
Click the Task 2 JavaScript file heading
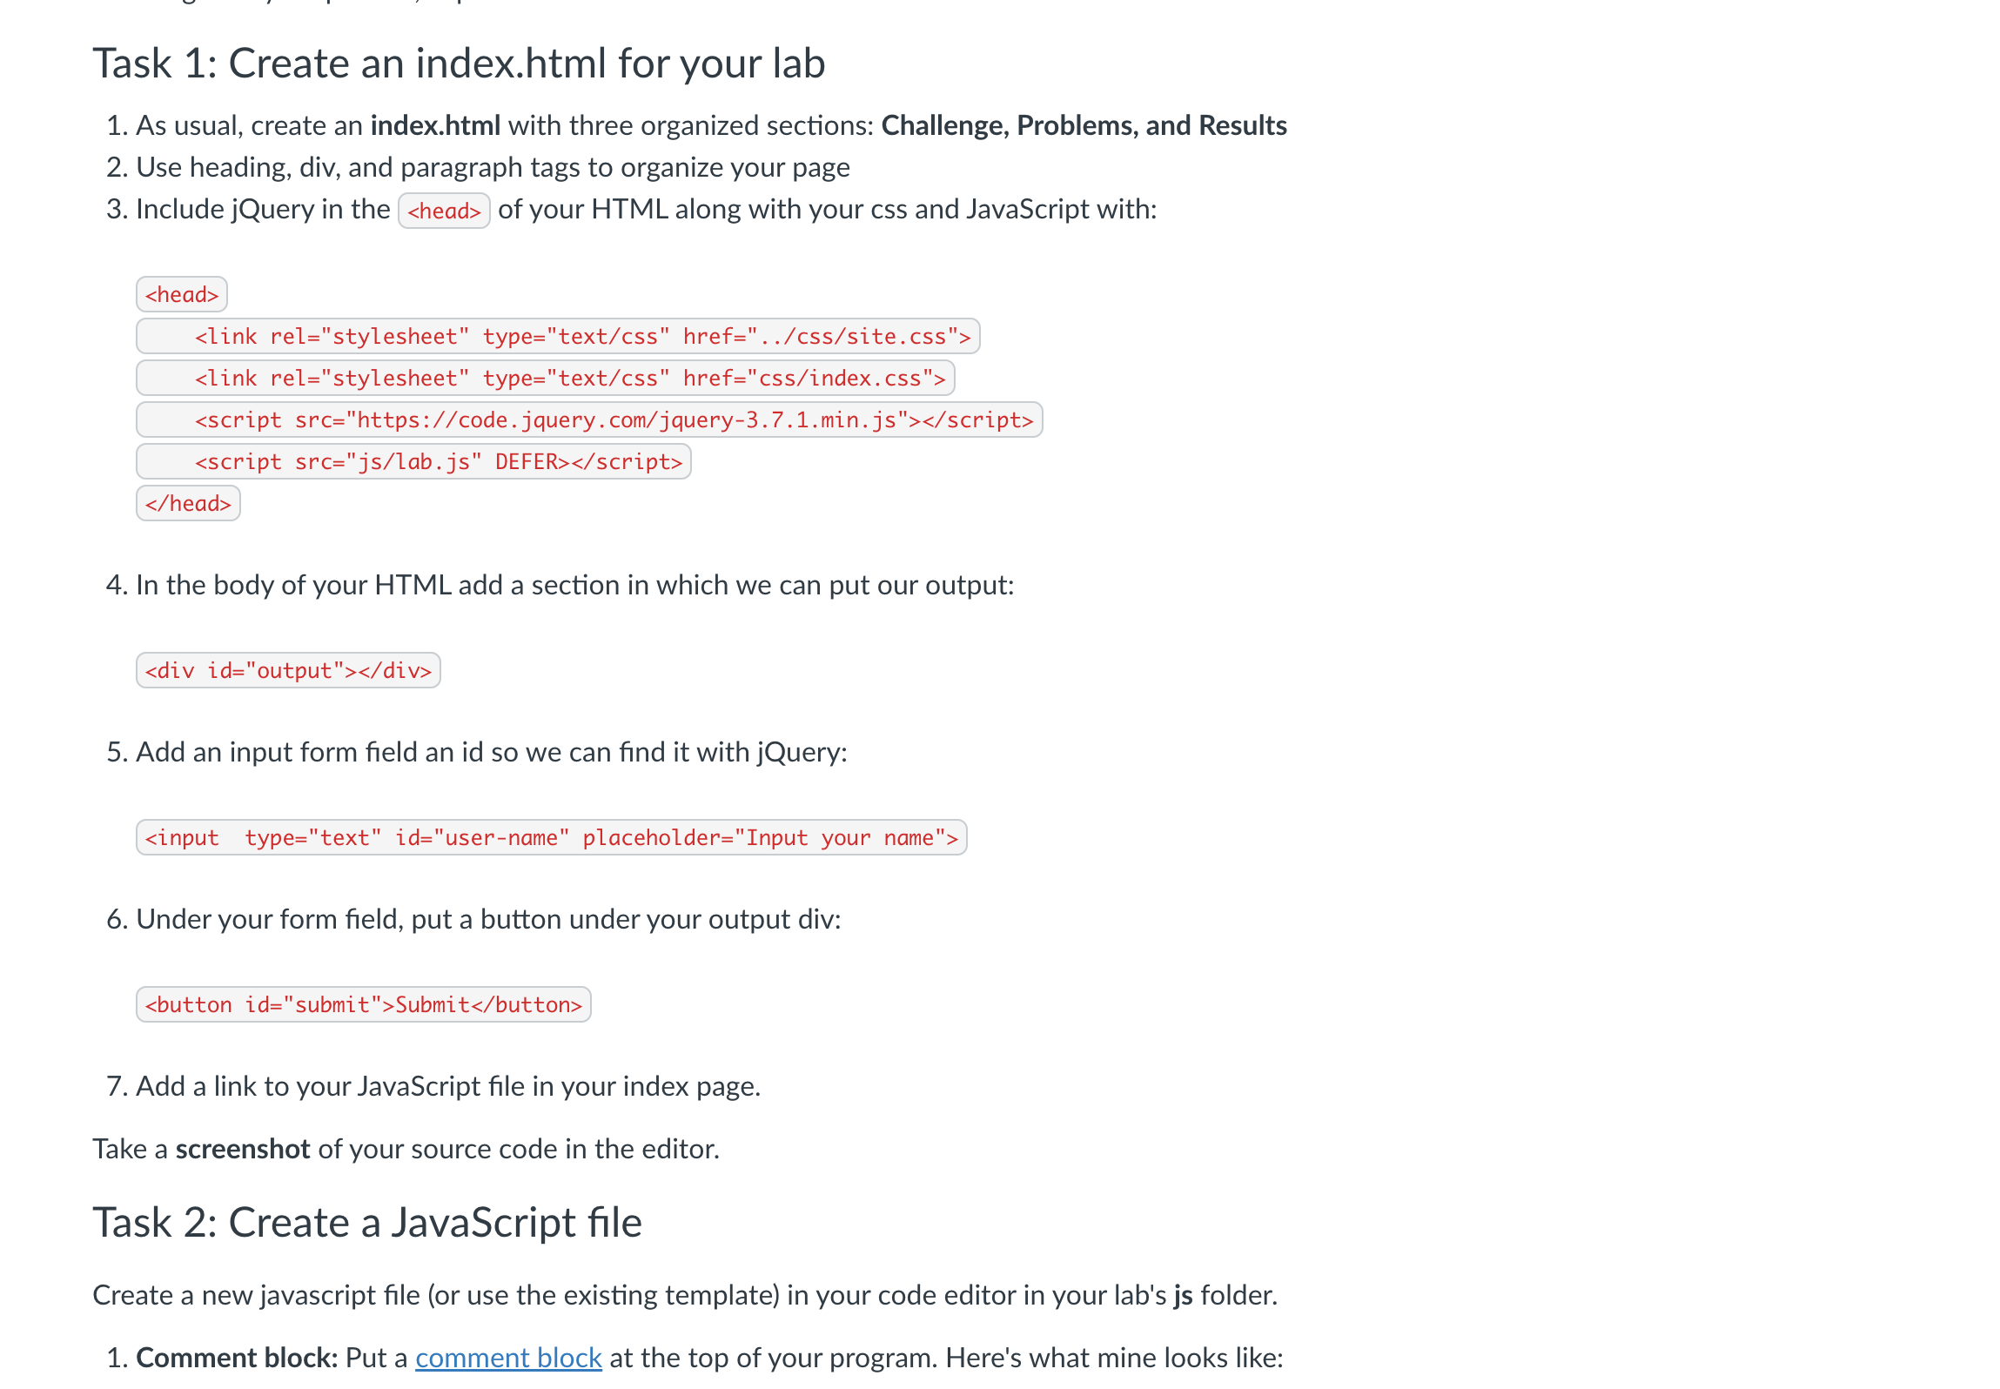pyautogui.click(x=367, y=1223)
